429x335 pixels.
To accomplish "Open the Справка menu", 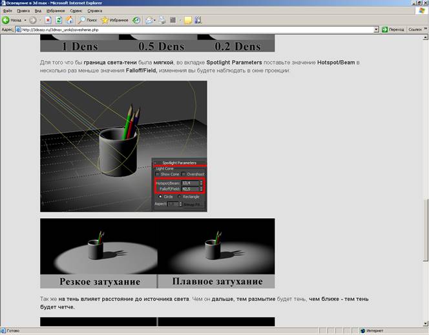I will tap(95, 11).
